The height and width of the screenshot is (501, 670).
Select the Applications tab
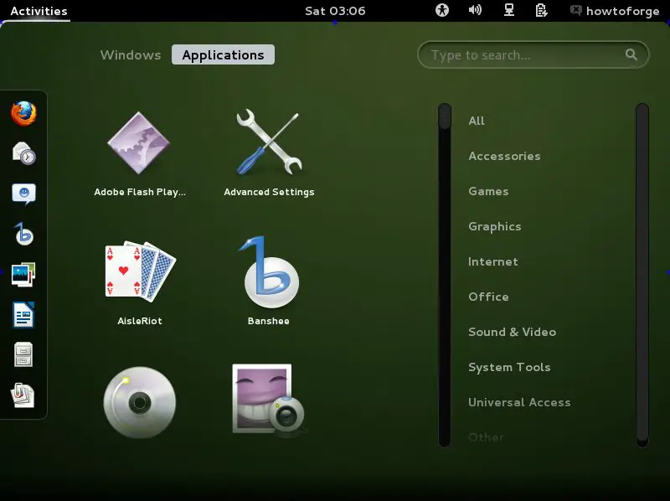223,54
